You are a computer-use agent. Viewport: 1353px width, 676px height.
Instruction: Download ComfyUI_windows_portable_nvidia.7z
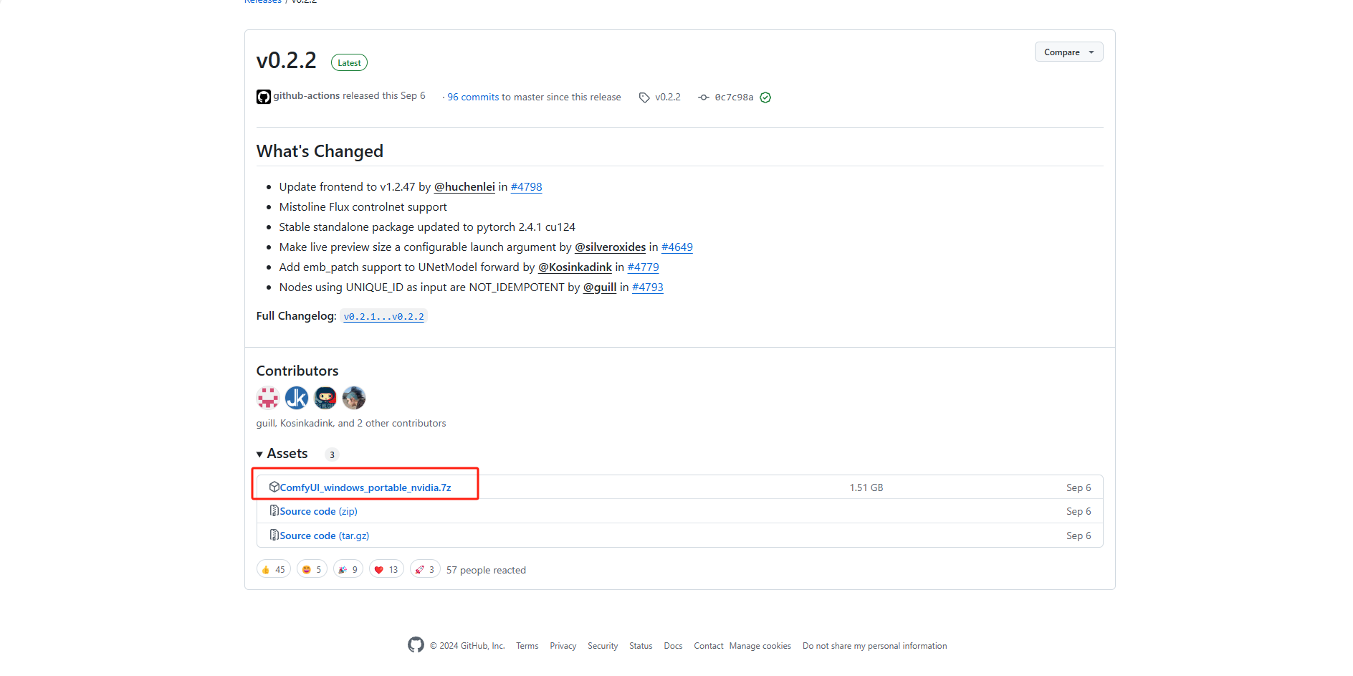point(365,487)
